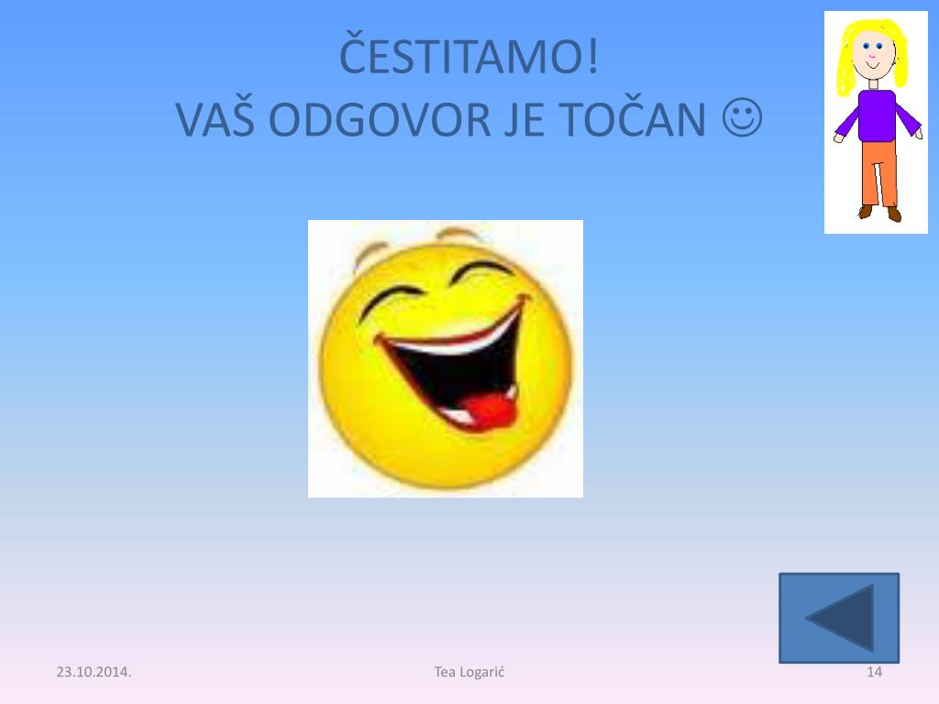This screenshot has width=939, height=704.
Task: Click the date '23.10.2014.' in footer
Action: (x=94, y=672)
